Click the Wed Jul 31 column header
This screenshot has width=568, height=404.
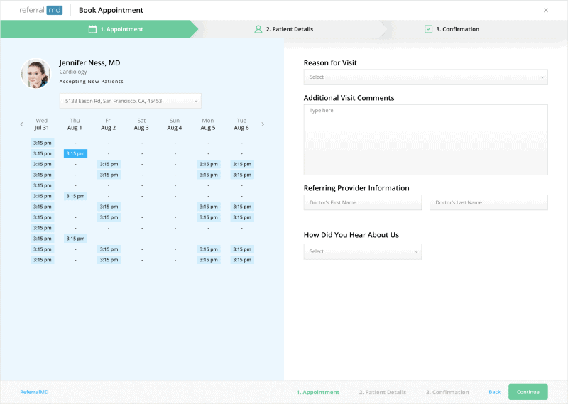pyautogui.click(x=42, y=124)
